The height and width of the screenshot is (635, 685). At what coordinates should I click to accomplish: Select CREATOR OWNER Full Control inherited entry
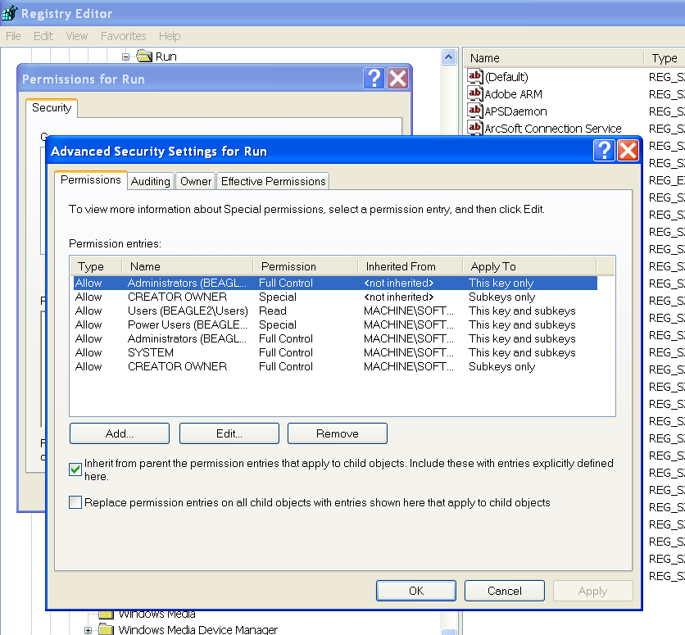tap(335, 366)
